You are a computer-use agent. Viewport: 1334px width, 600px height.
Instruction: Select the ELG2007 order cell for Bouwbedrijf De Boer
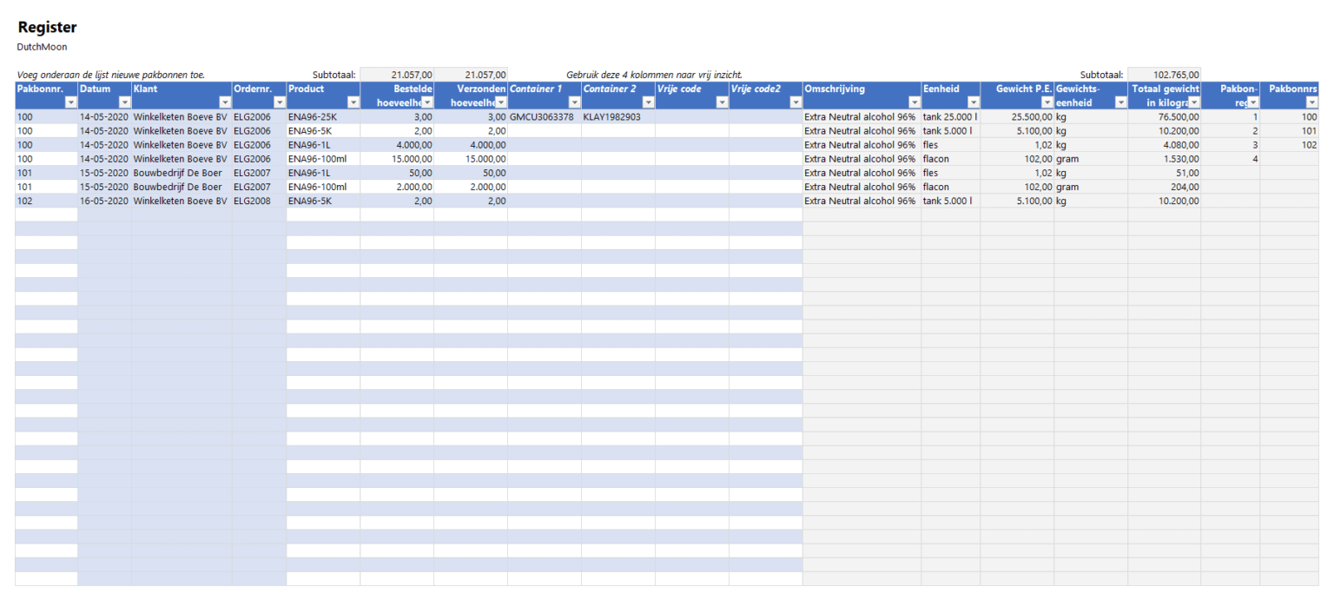point(252,173)
